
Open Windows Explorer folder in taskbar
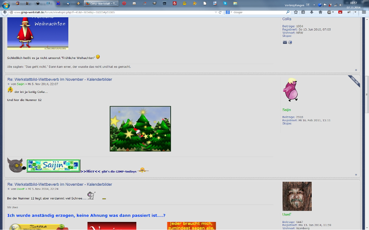(235, 3)
